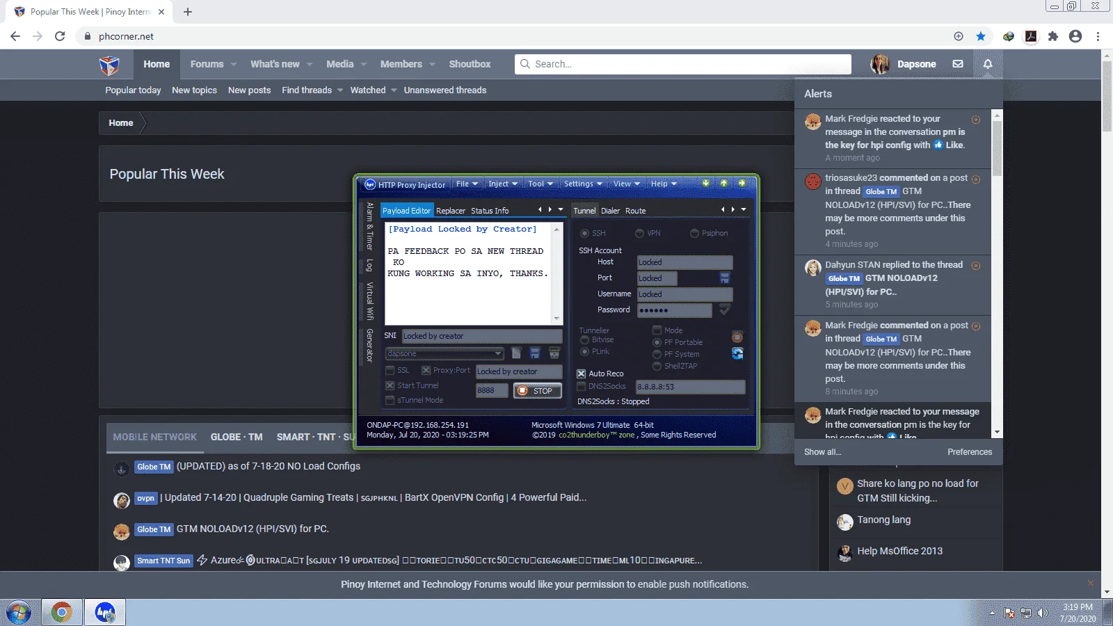Open the View menu dropdown in HTTP Proxy Injector
This screenshot has height=626, width=1113.
pyautogui.click(x=627, y=184)
